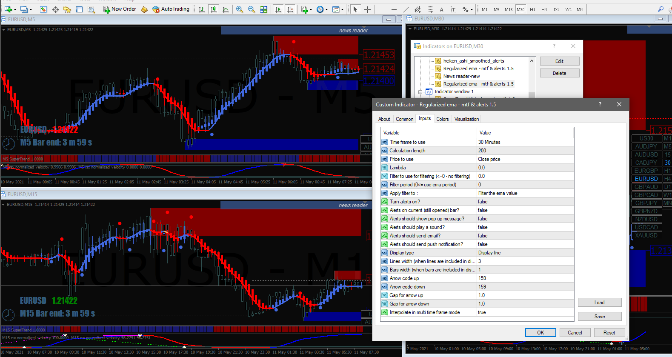Expand the chart periods clock dropdown
The width and height of the screenshot is (672, 357).
326,9
